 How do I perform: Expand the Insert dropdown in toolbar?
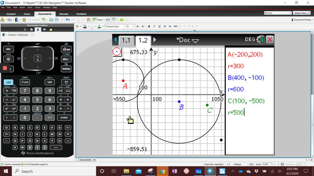tap(104, 20)
